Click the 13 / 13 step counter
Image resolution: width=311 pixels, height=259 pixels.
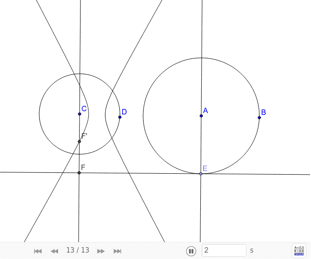(78, 250)
